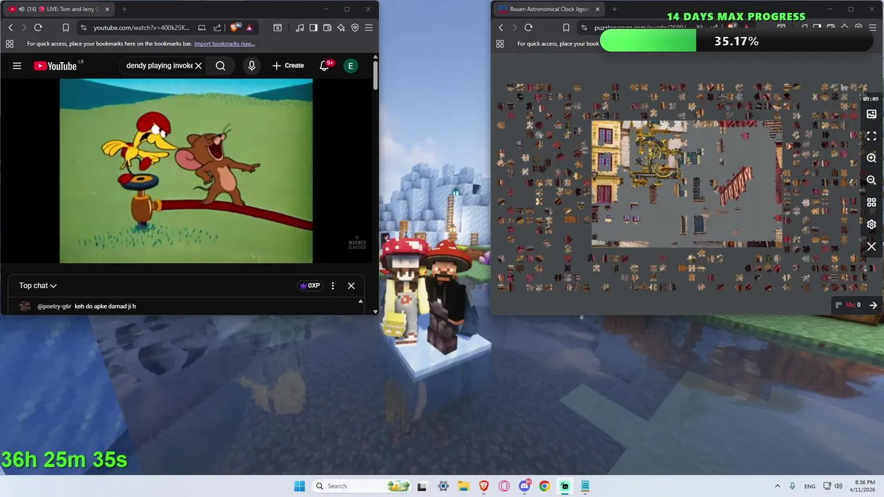This screenshot has width=884, height=497.
Task: Open Brave browser from the taskbar
Action: pyautogui.click(x=483, y=486)
